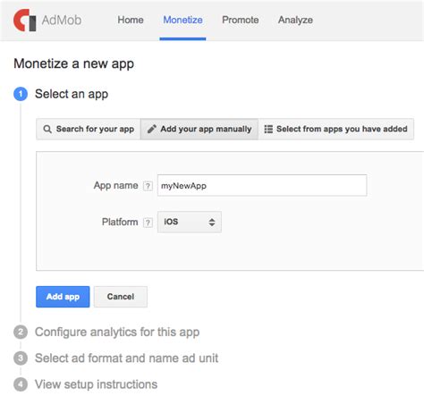Click step 4 numbered circle icon

(21, 384)
